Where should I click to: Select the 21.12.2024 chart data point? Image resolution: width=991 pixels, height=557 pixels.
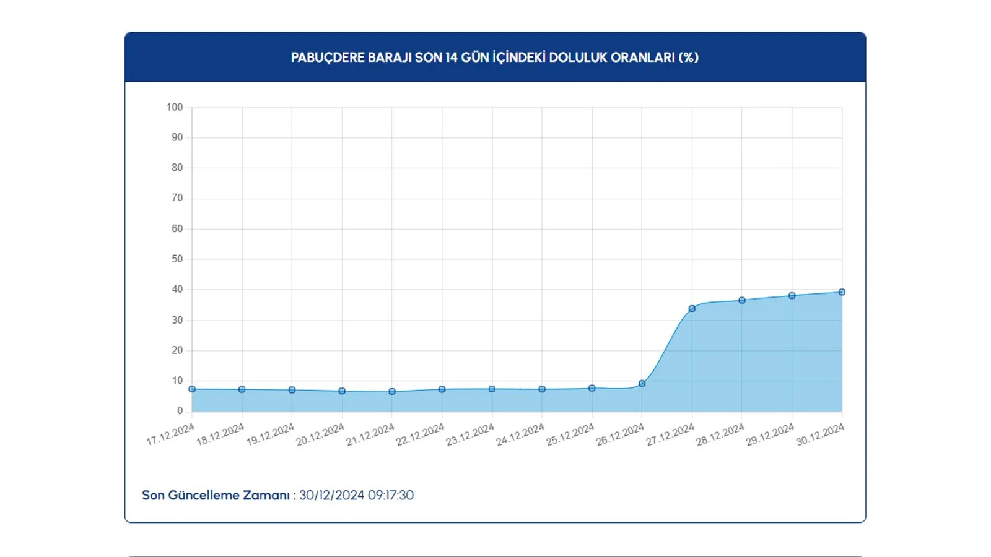pos(392,392)
